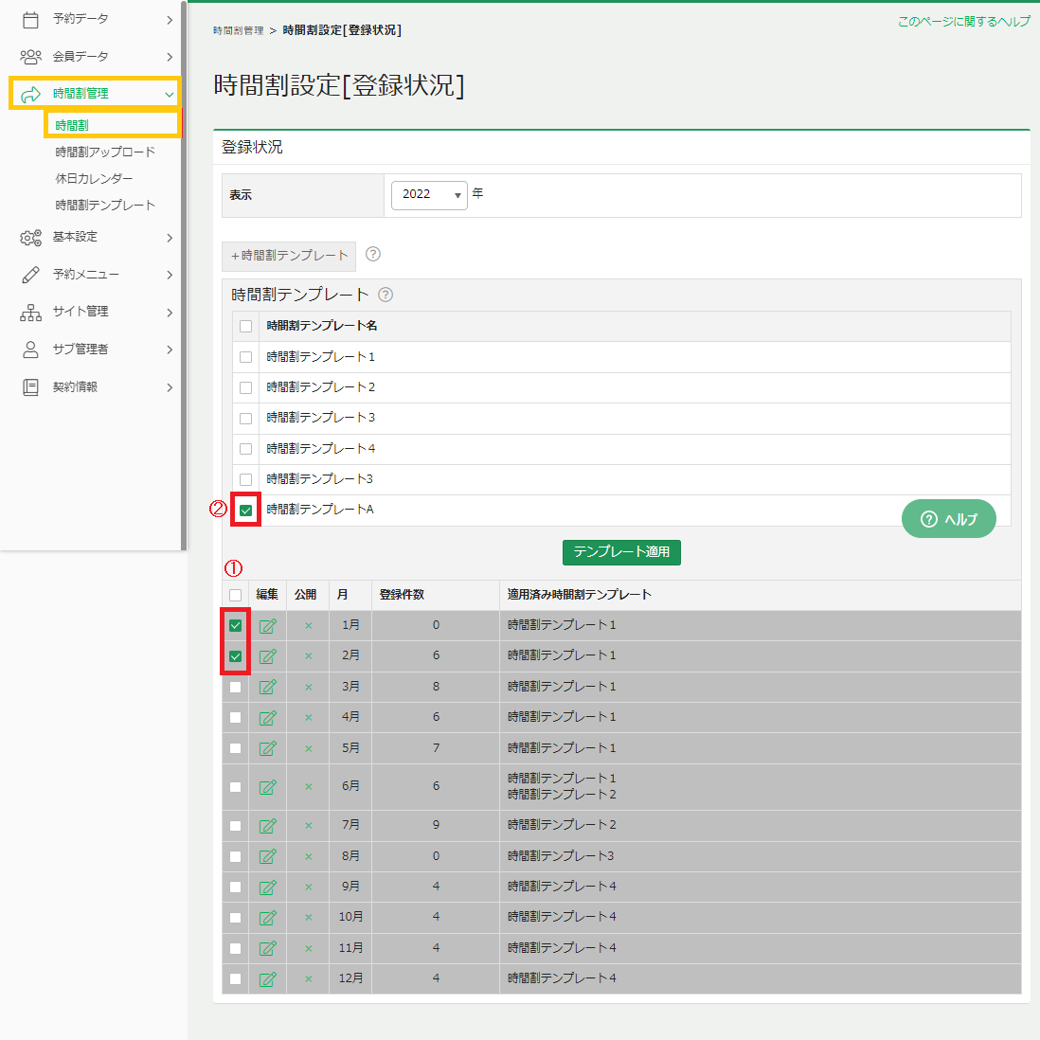The width and height of the screenshot is (1040, 1040).
Task: Click テンプレート適用 button
Action: tap(621, 552)
